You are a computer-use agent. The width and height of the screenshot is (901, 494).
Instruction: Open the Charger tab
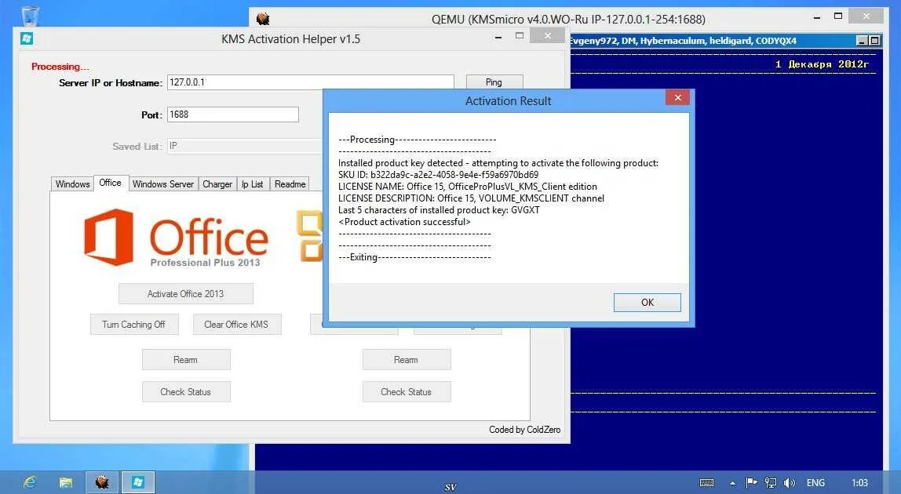click(x=217, y=183)
